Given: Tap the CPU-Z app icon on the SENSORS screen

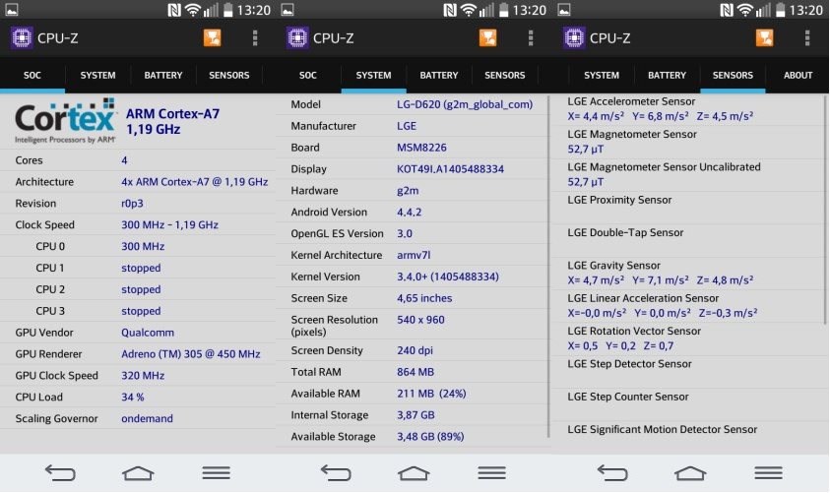Looking at the screenshot, I should coord(574,38).
